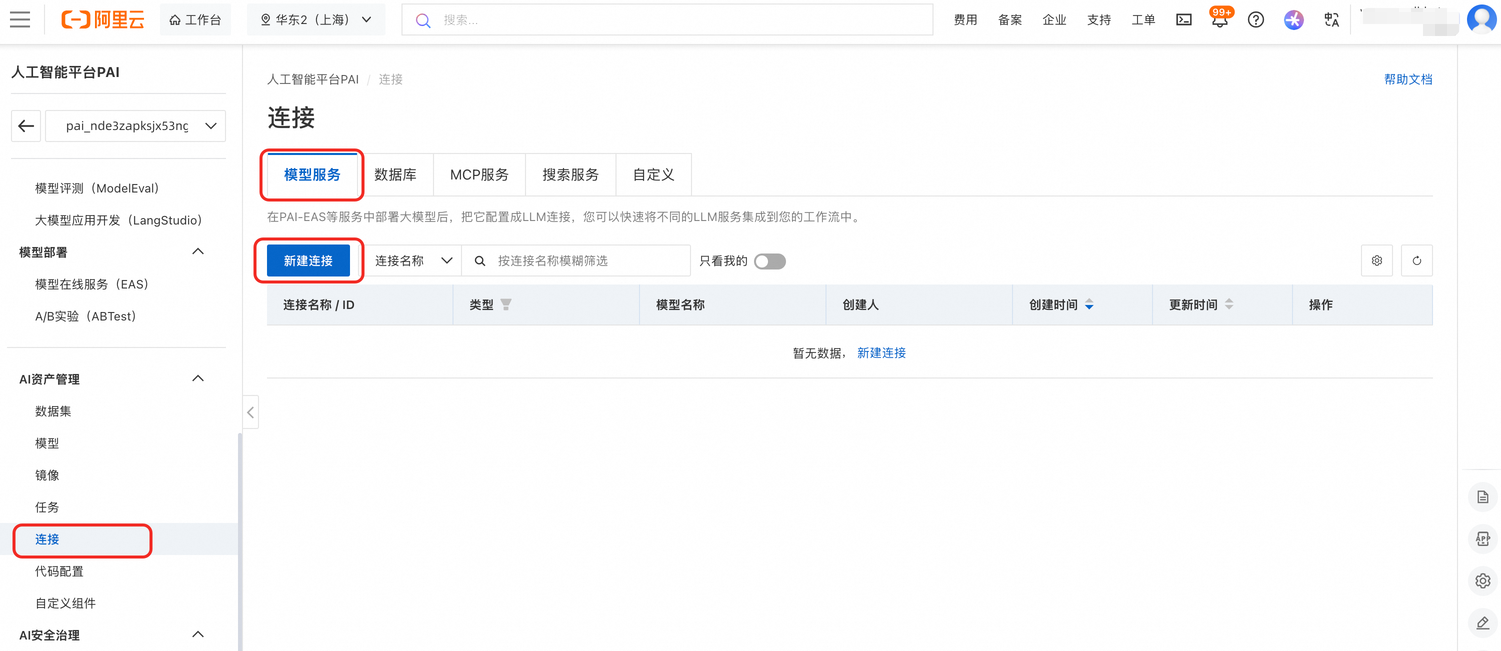Click the table column settings gear
1501x651 pixels.
(1376, 260)
